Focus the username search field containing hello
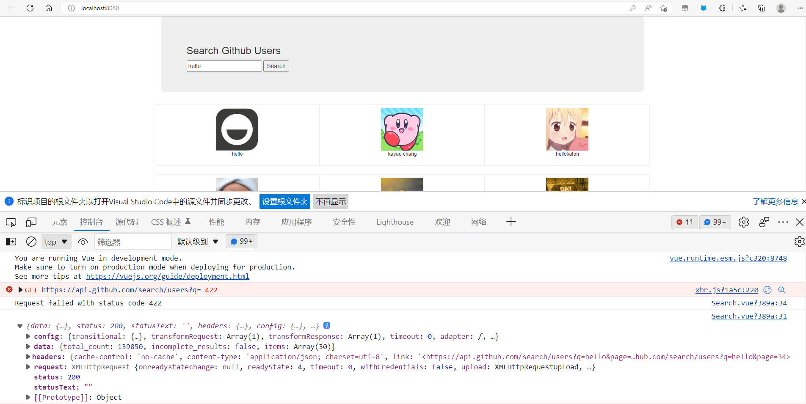This screenshot has height=404, width=806. tap(224, 66)
